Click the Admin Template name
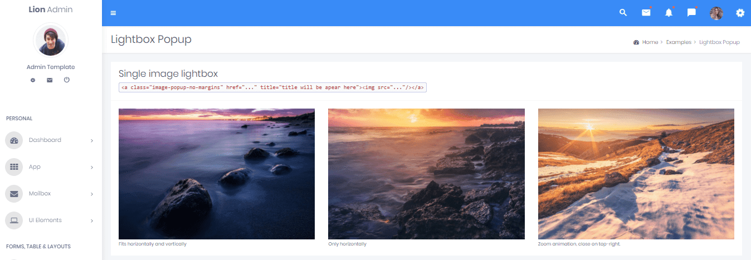 coord(51,67)
